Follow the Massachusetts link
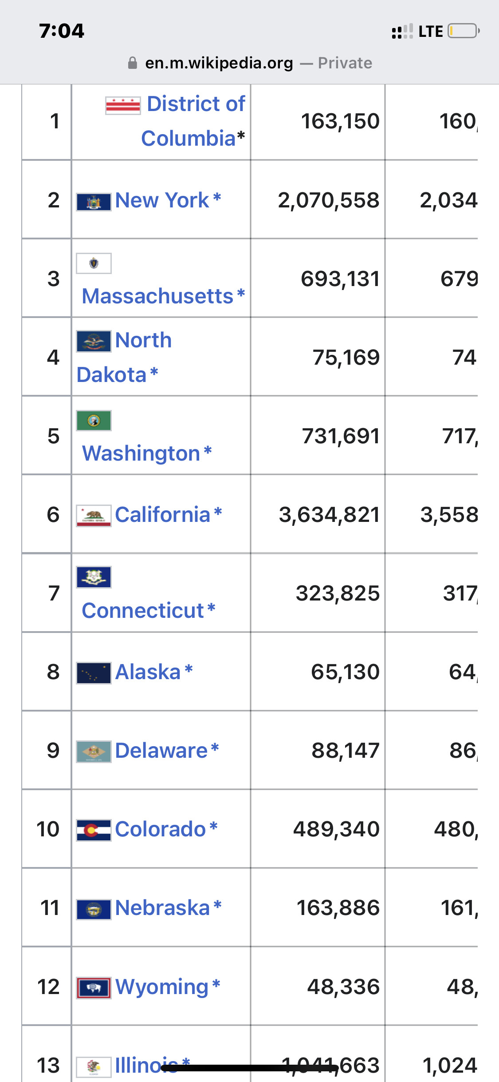Image resolution: width=499 pixels, height=1082 pixels. [157, 296]
